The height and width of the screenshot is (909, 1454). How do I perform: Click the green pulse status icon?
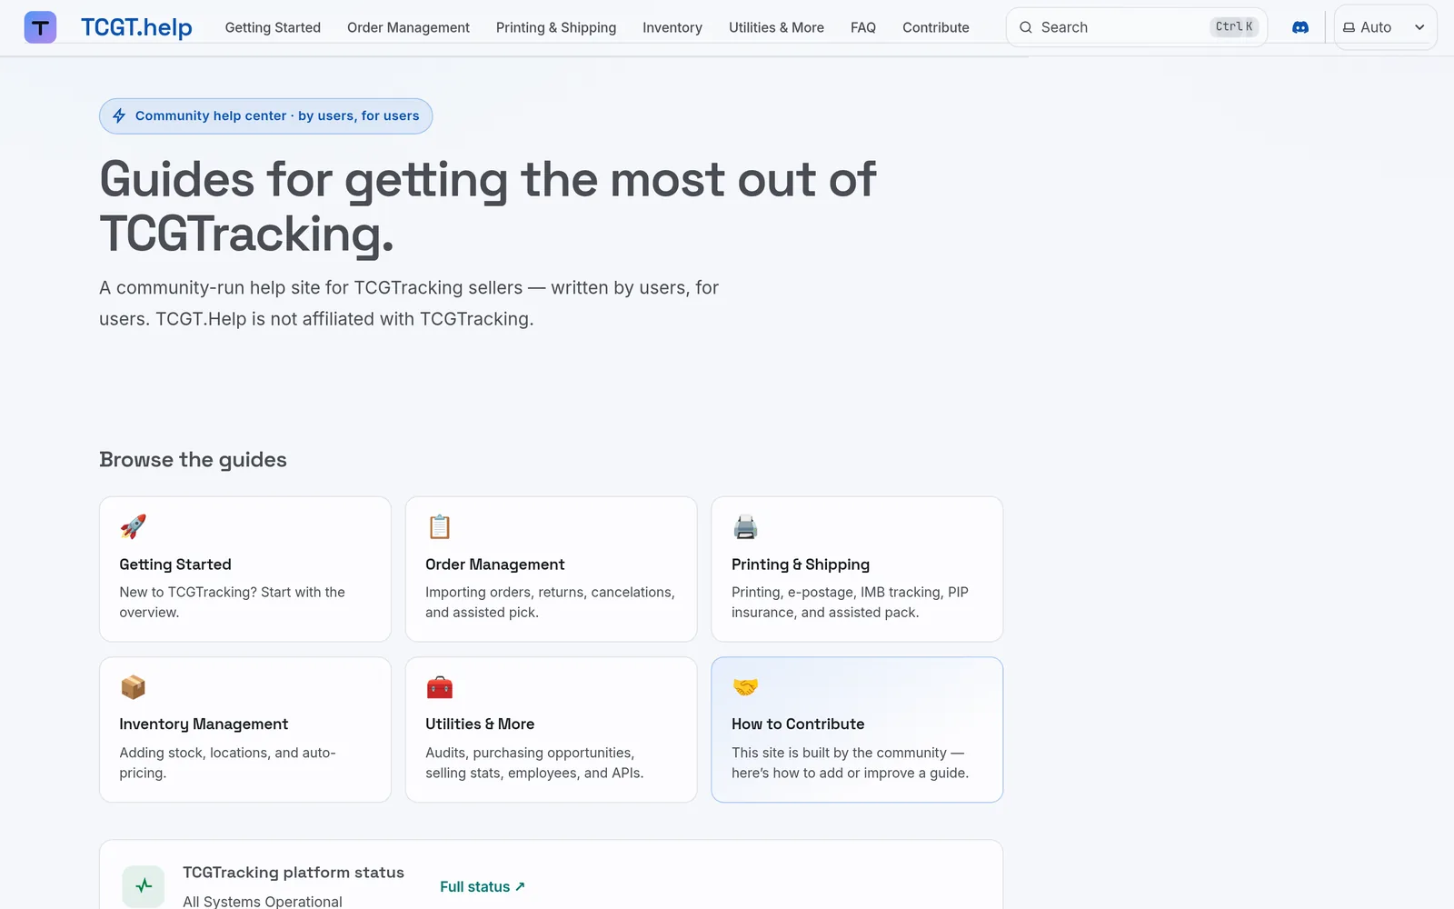(x=144, y=886)
